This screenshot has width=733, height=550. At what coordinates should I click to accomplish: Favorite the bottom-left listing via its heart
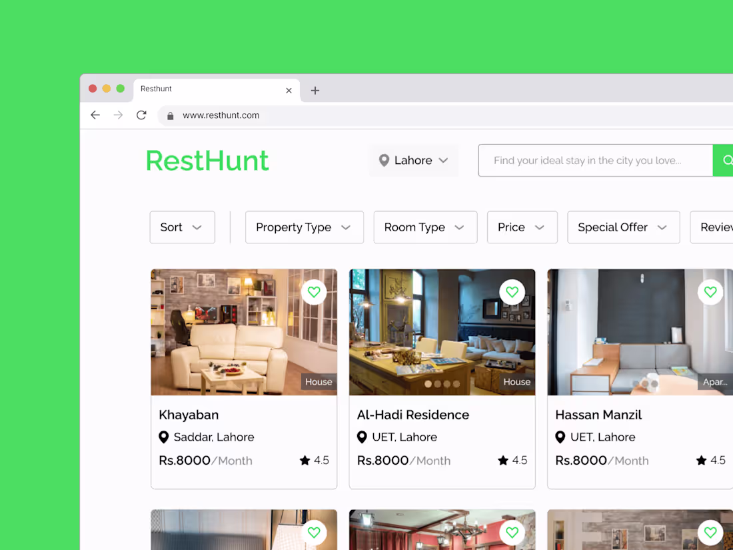click(x=314, y=532)
